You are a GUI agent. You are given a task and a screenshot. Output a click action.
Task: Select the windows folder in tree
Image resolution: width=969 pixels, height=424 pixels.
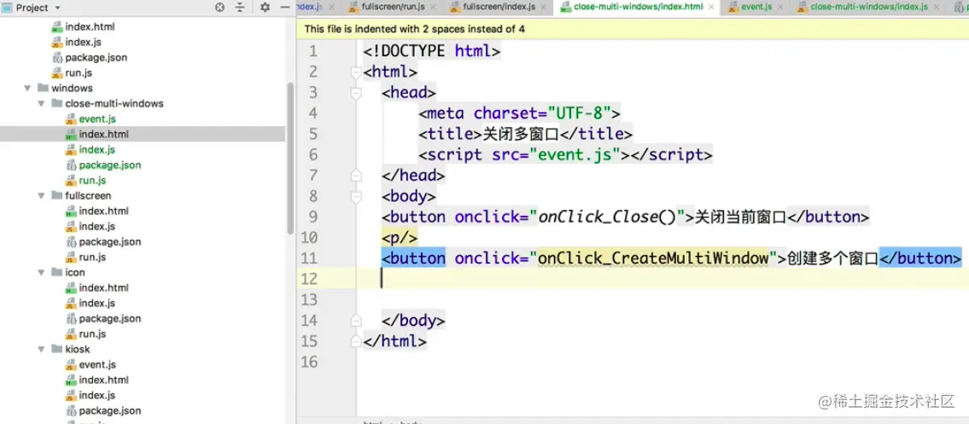(72, 88)
